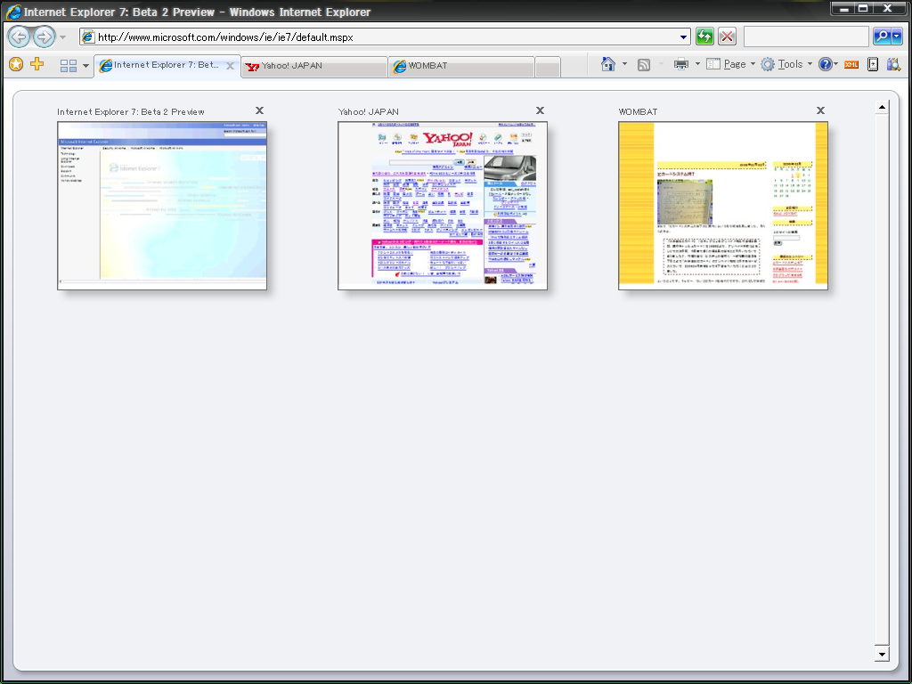912x684 pixels.
Task: Open the search provider options dropdown
Action: [x=897, y=37]
